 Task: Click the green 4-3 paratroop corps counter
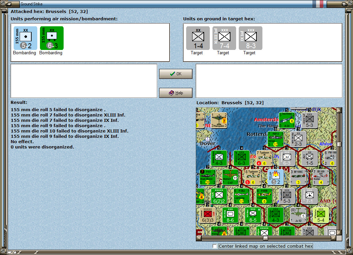(219, 158)
